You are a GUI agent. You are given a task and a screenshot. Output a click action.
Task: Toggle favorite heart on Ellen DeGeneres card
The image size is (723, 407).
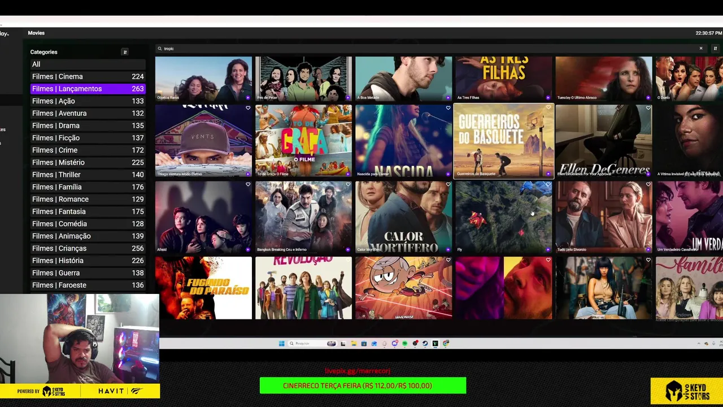(648, 108)
